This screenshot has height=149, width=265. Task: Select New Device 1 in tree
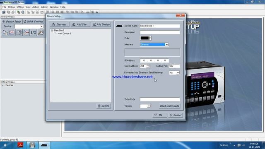64,34
